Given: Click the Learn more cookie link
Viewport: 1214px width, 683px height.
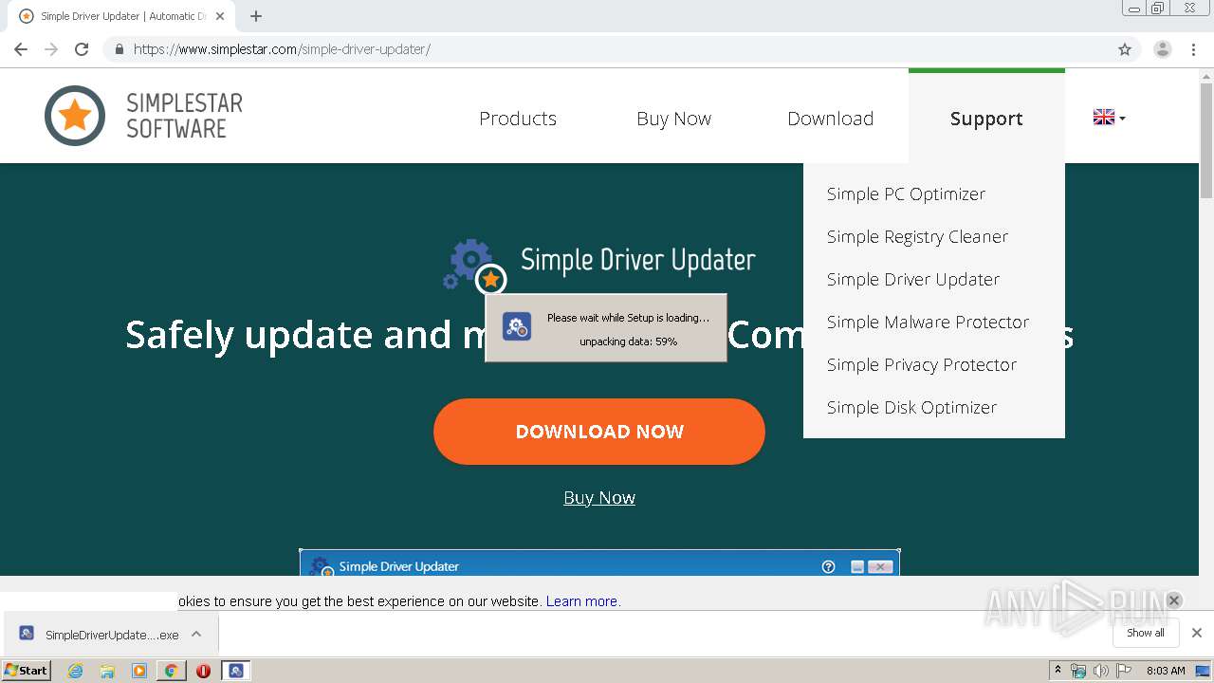Looking at the screenshot, I should click(581, 601).
